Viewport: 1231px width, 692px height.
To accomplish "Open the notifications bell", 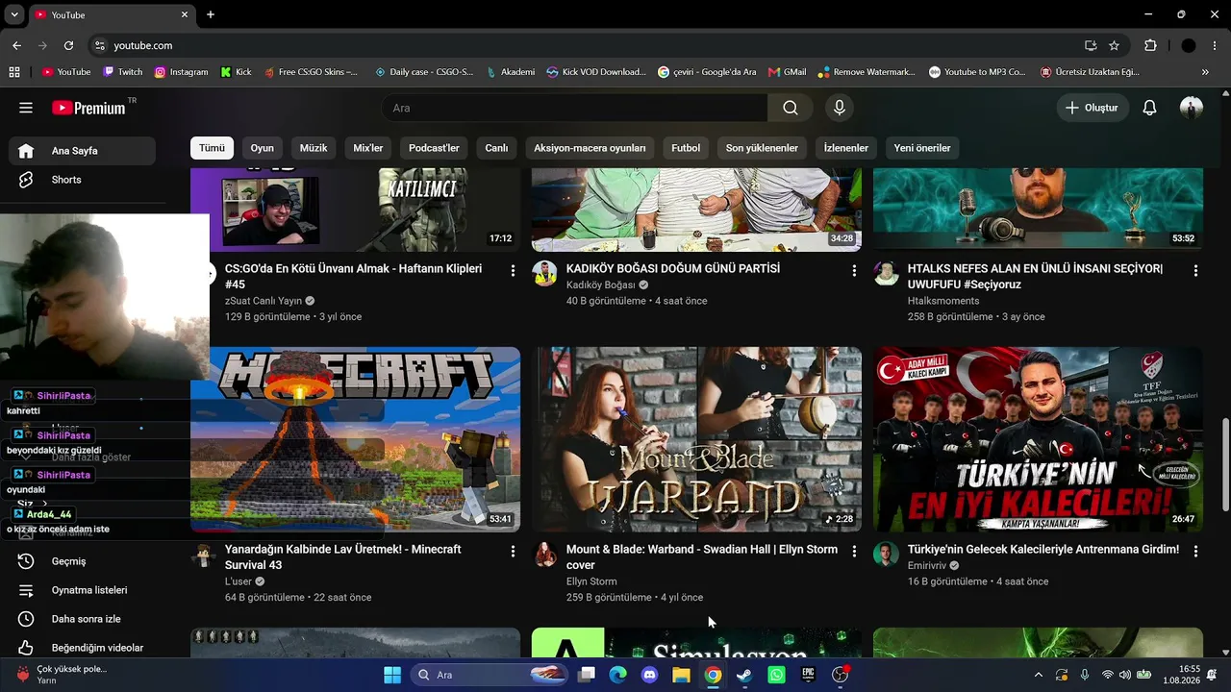I will [x=1149, y=108].
